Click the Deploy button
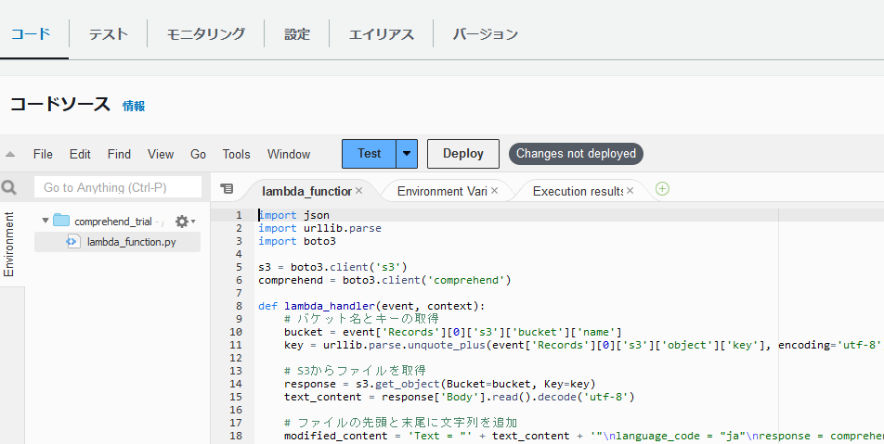 (x=462, y=154)
